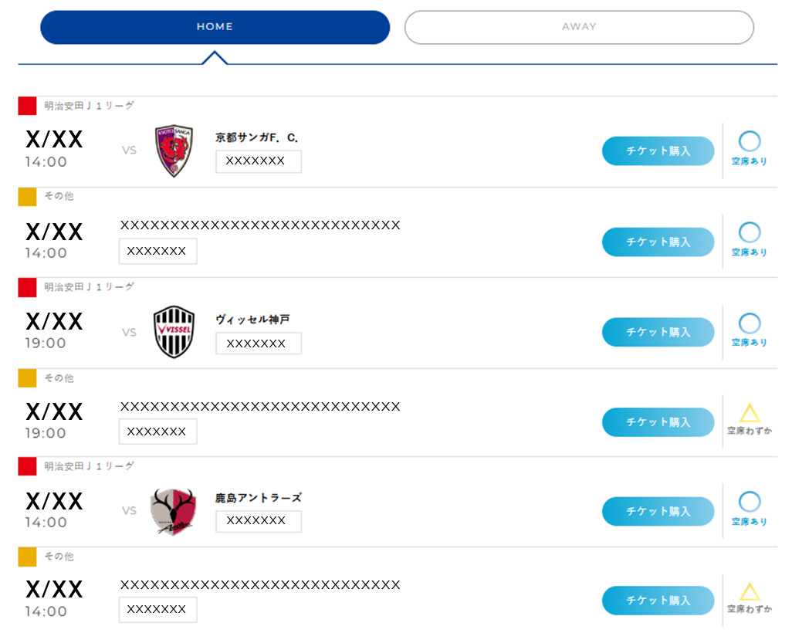Click the Kashima Antlers team crest
Viewport: 792px width, 633px height.
[x=174, y=511]
